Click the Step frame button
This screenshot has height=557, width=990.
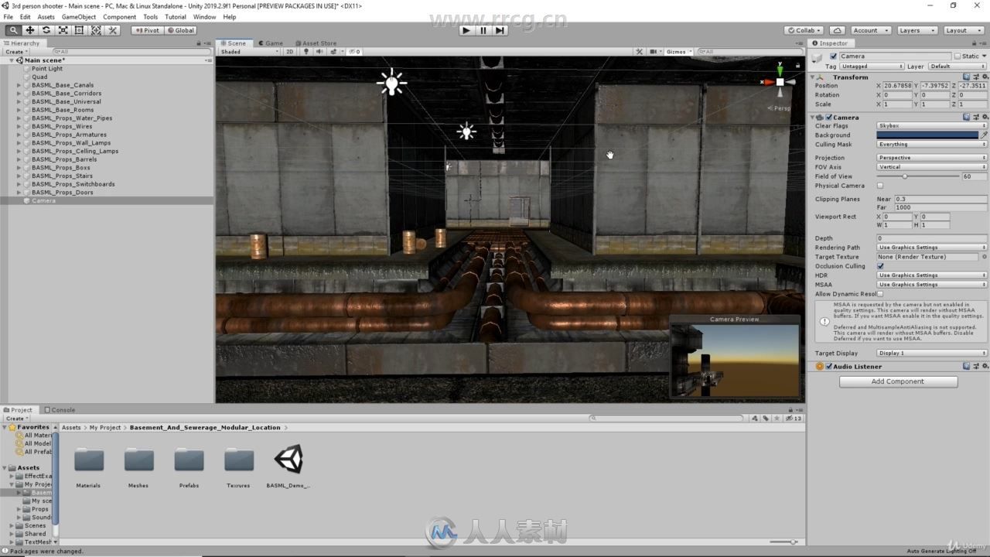point(500,30)
